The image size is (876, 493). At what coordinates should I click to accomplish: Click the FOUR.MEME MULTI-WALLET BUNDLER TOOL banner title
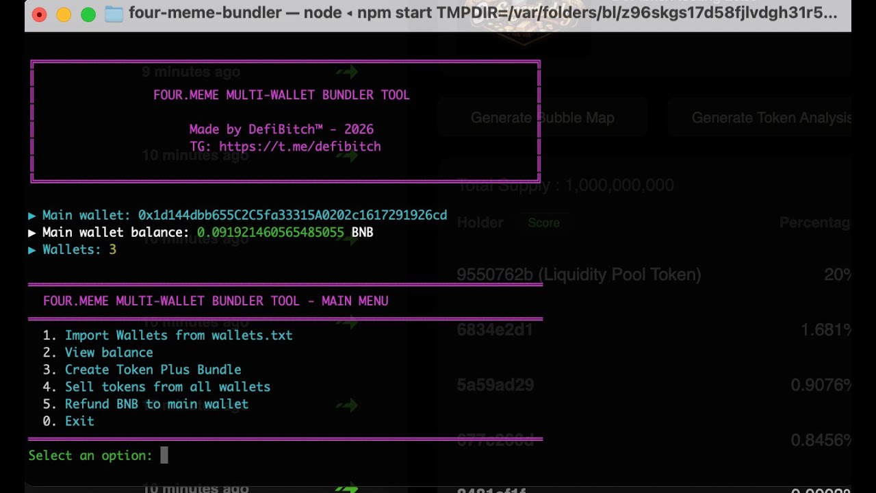(x=281, y=94)
